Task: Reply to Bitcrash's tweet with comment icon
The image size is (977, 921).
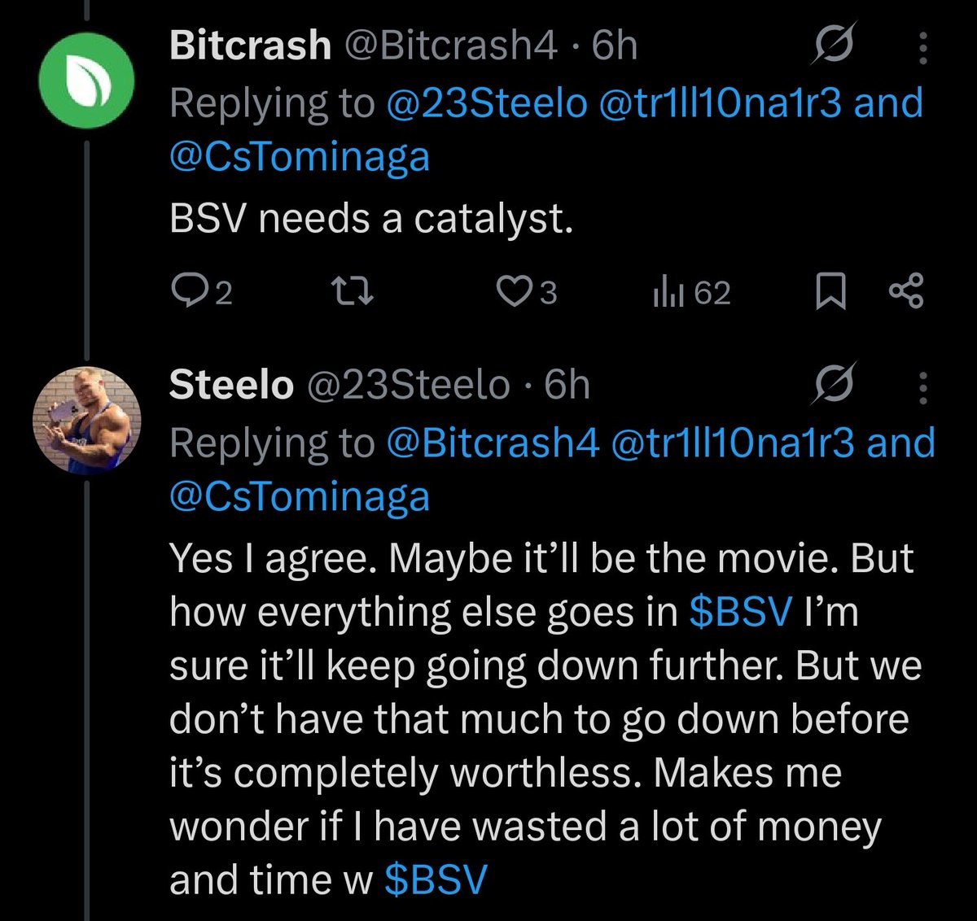Action: 190,291
